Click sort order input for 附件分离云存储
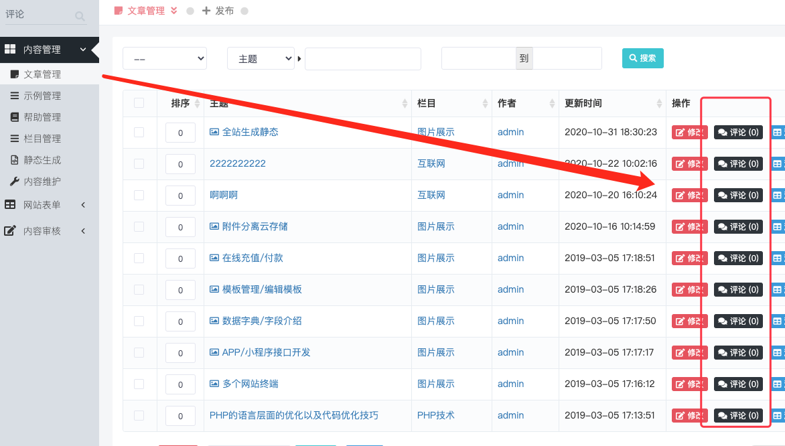785x446 pixels. tap(180, 227)
